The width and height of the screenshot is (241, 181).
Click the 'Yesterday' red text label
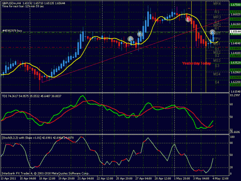(191, 63)
